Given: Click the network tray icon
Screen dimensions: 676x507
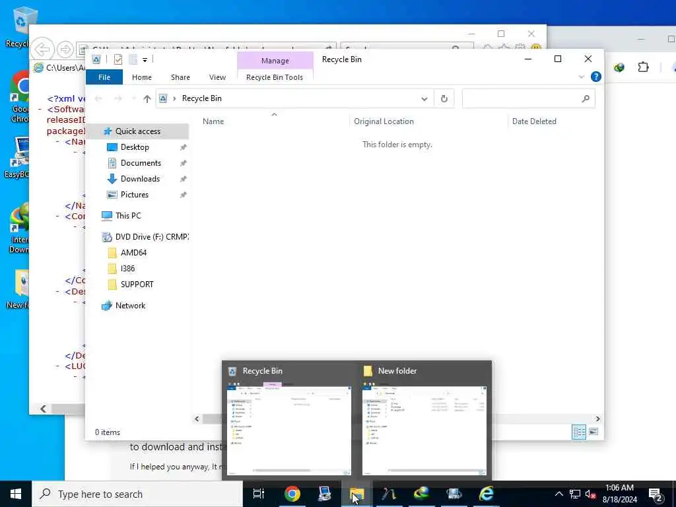Looking at the screenshot, I should coord(575,494).
